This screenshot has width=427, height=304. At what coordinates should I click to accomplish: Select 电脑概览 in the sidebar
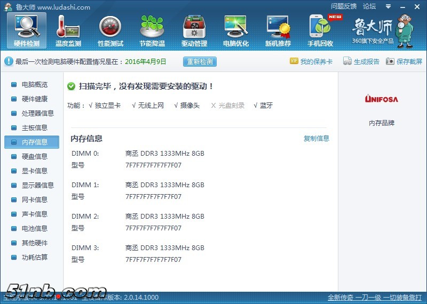click(x=34, y=85)
